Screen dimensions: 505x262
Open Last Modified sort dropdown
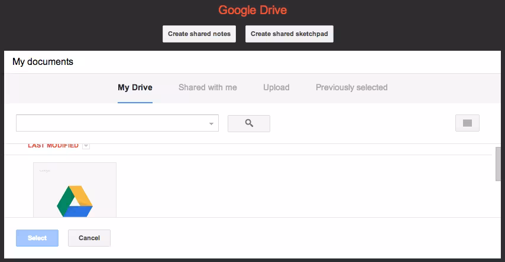click(86, 146)
